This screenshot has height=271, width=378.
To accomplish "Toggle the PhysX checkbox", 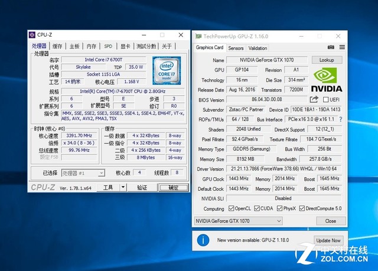I will (279, 208).
